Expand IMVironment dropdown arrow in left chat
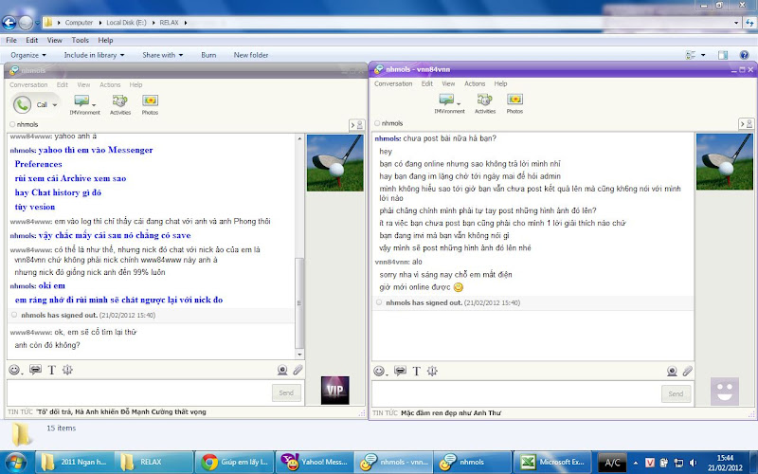 coord(94,104)
